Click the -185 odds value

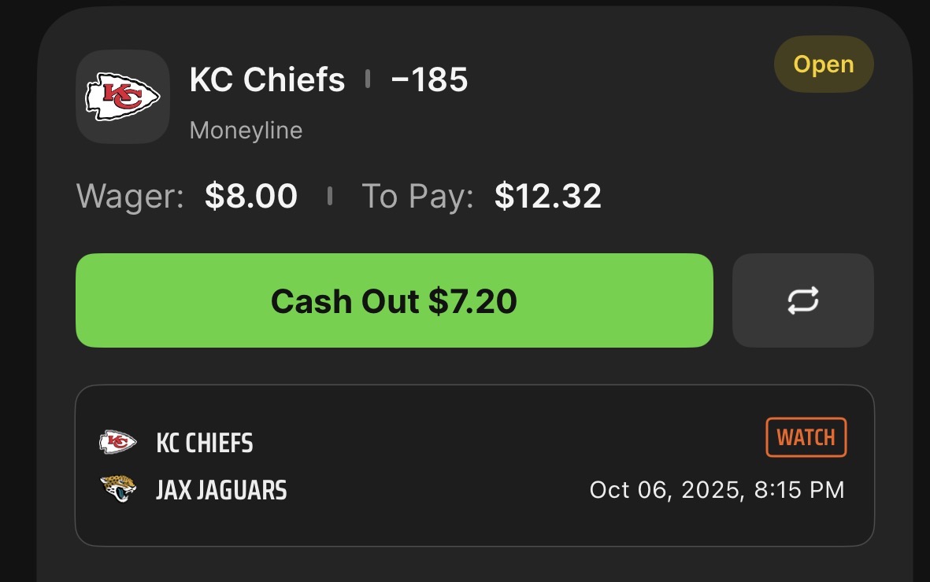pyautogui.click(x=429, y=79)
